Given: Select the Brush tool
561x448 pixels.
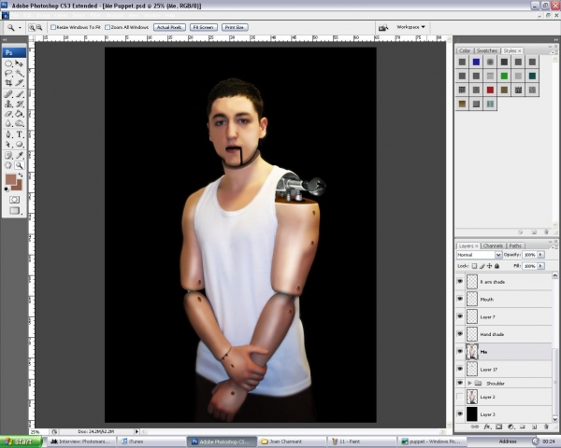Looking at the screenshot, I should click(x=20, y=94).
